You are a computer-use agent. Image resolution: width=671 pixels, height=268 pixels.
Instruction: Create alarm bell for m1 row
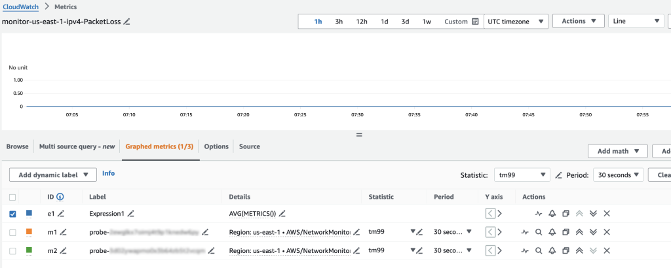pyautogui.click(x=552, y=232)
